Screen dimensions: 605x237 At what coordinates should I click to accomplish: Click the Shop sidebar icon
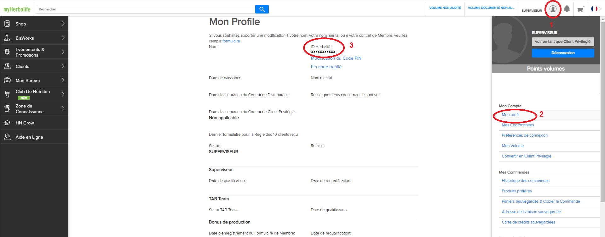pos(7,24)
